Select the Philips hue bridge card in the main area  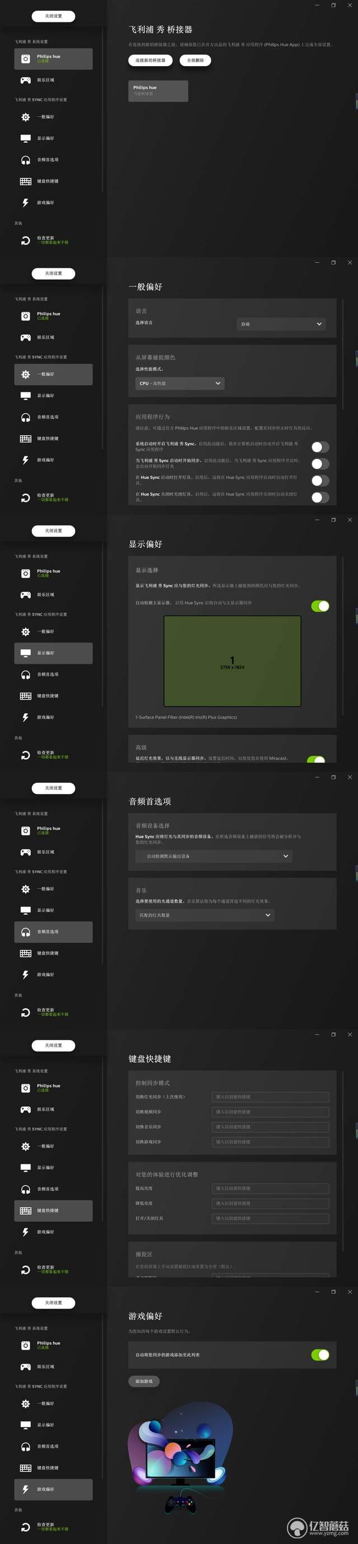coord(158,90)
